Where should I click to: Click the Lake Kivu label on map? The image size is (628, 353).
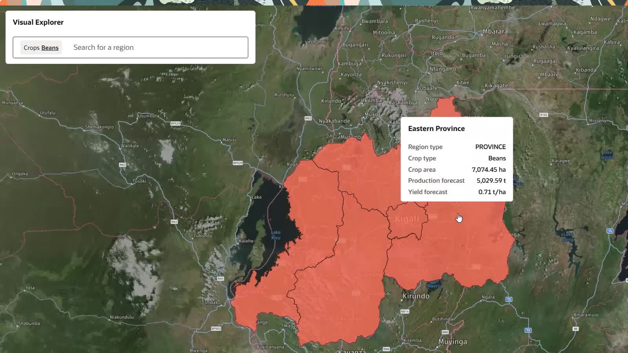tap(276, 235)
